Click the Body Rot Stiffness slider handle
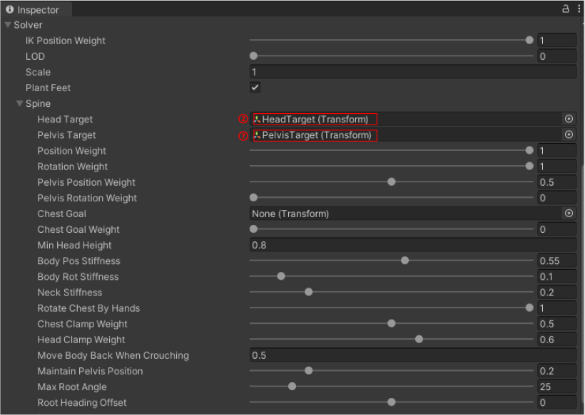This screenshot has width=585, height=415. (x=281, y=276)
